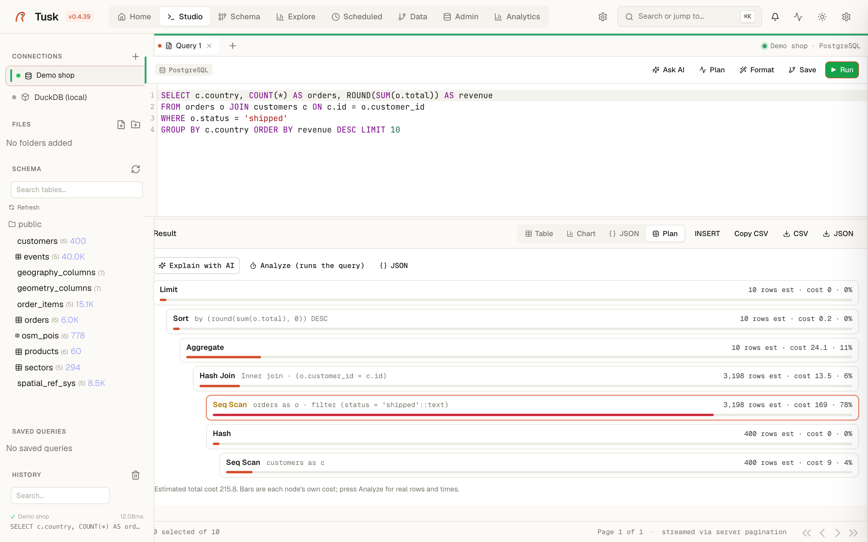Click Explain with AI button
This screenshot has height=542, width=868.
click(197, 266)
